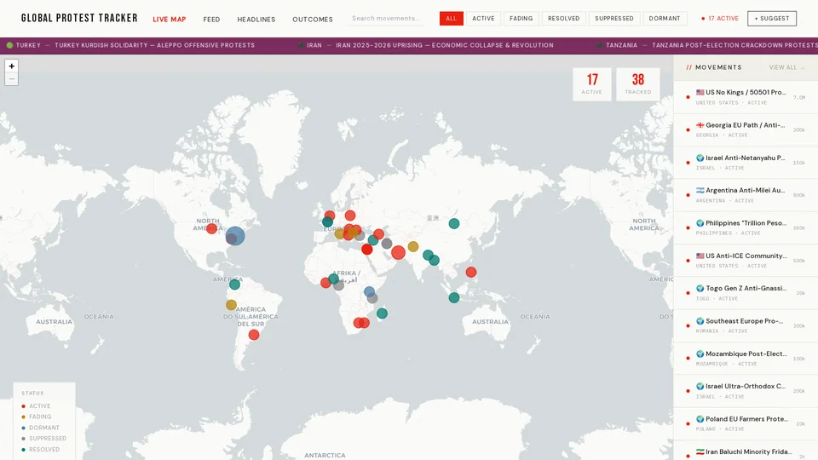Click the 17 Active indicator in header
Screen dimensions: 818x460
coord(720,18)
